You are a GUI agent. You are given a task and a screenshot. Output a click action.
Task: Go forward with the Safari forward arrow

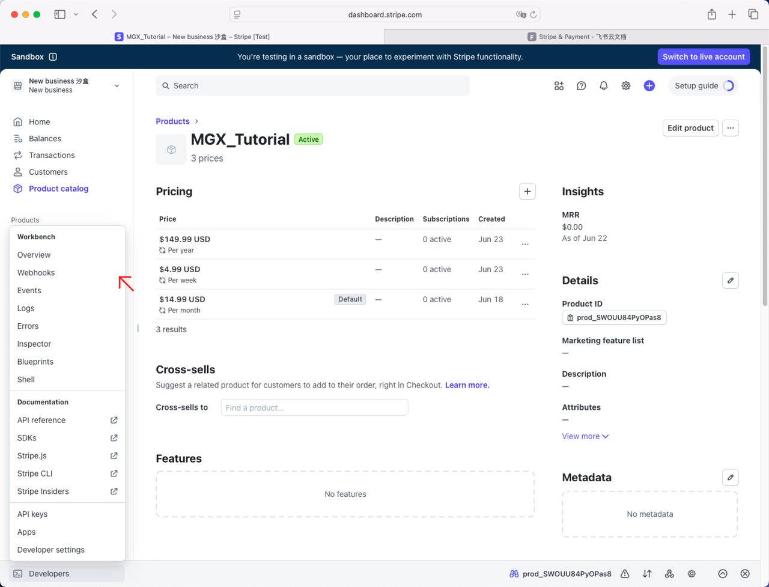coord(114,14)
